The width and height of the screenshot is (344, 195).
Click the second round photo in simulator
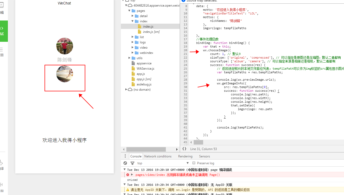point(65,74)
